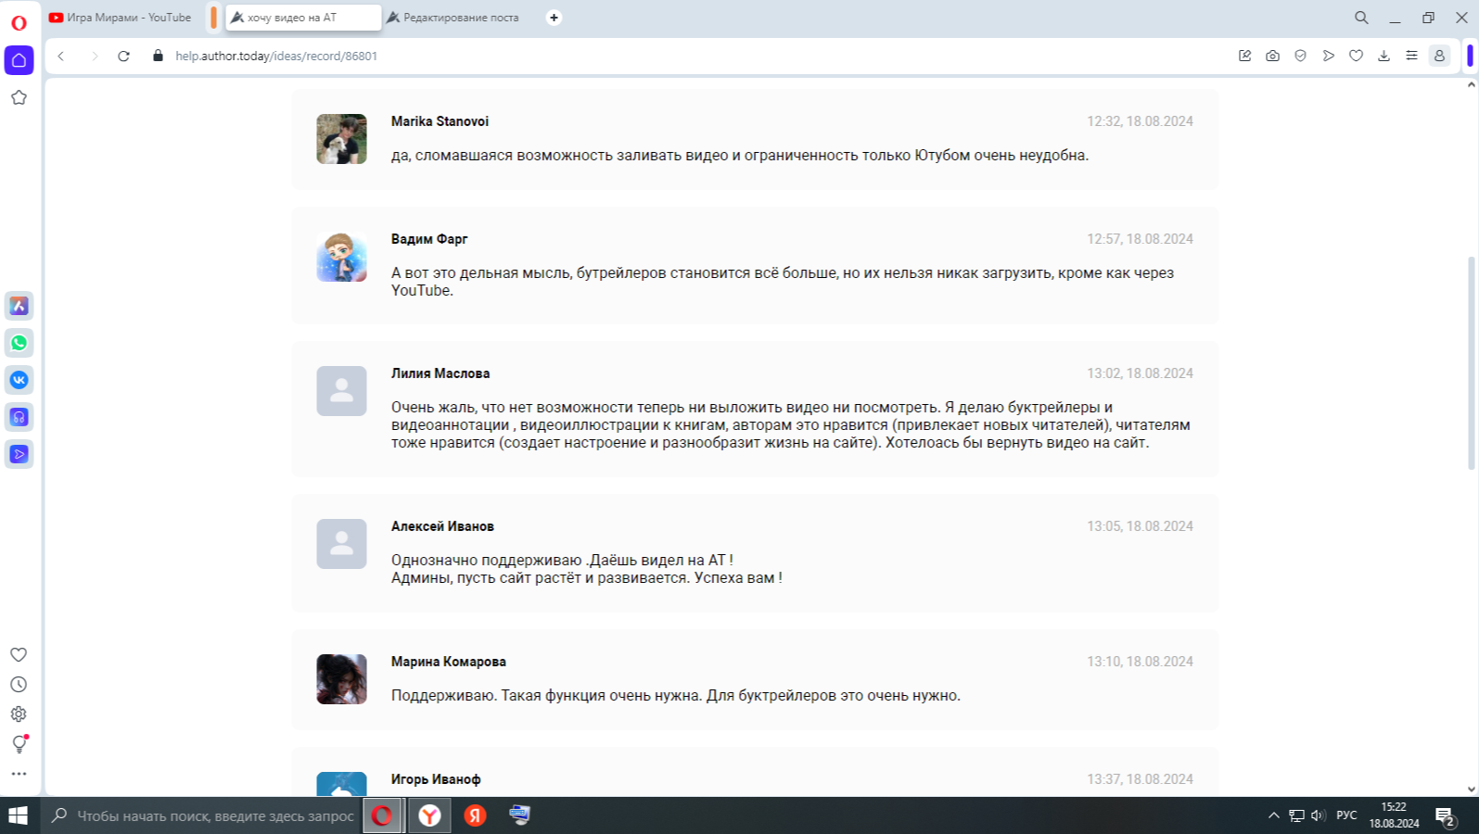
Task: Switch to Редактирование поста tab
Action: coord(459,18)
